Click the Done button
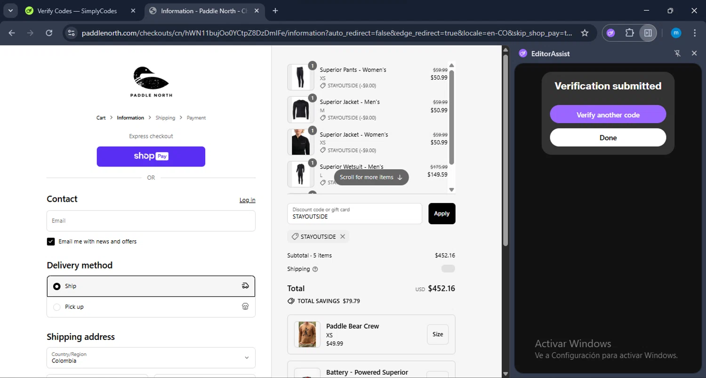 pyautogui.click(x=608, y=137)
